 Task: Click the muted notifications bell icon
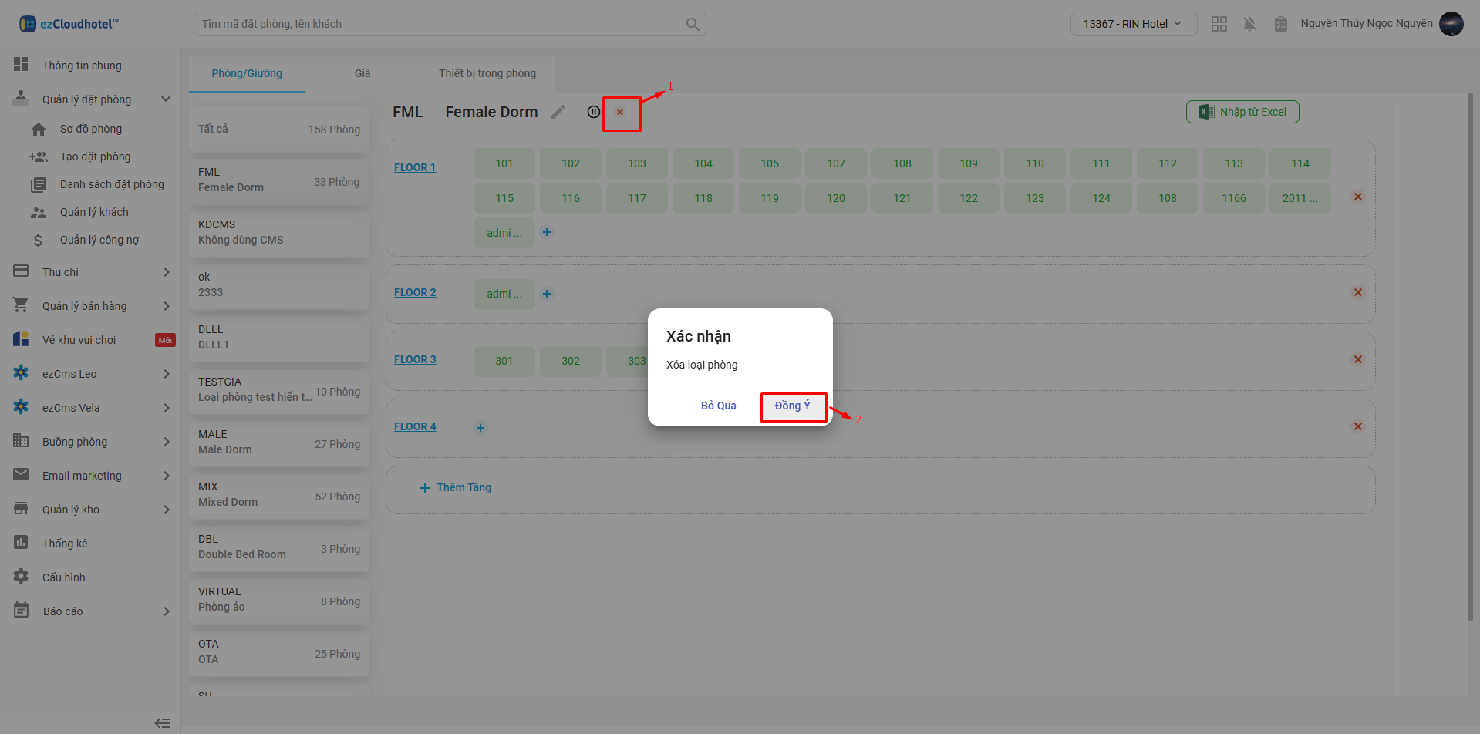click(x=1249, y=24)
